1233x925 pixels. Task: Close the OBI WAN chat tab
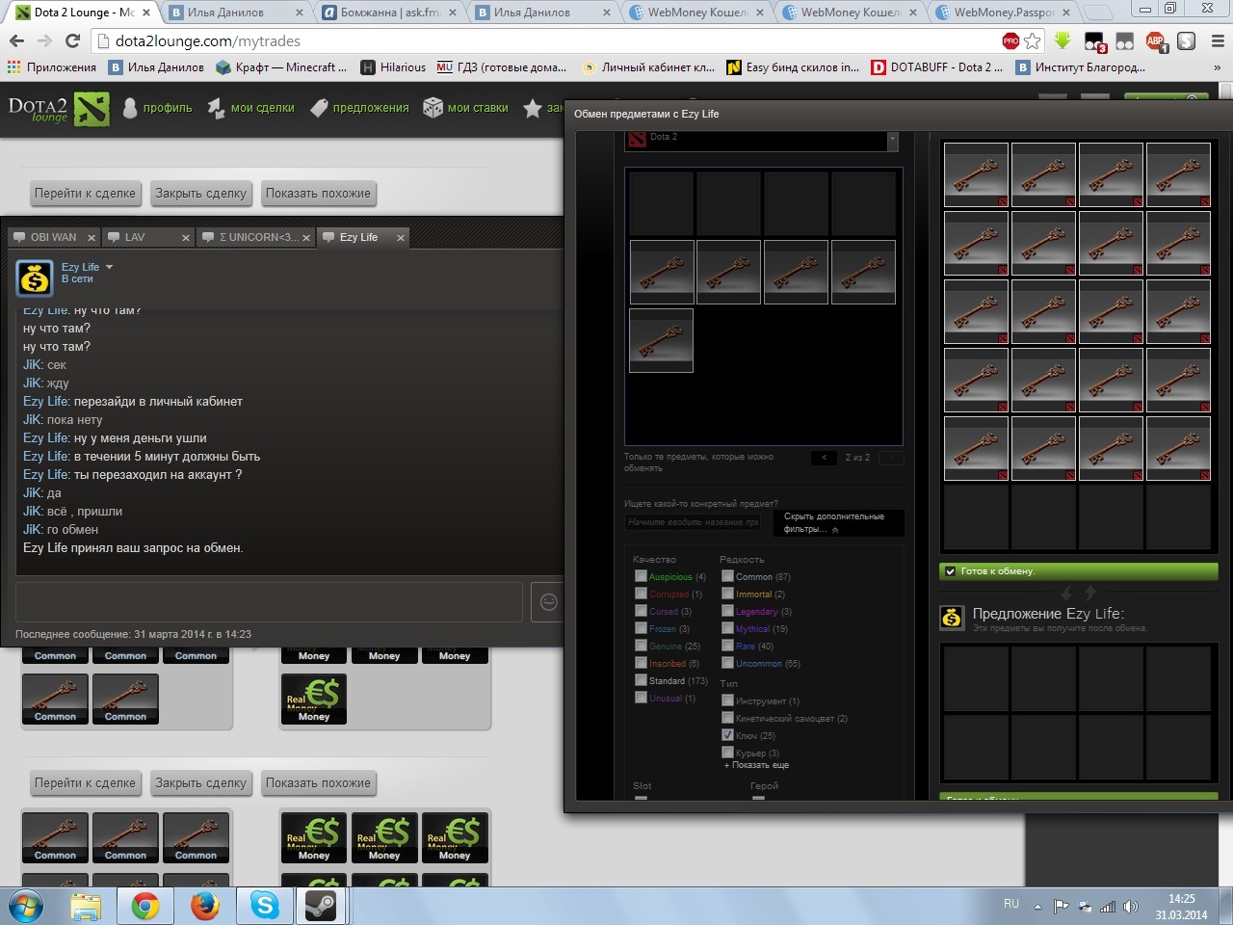tap(92, 237)
